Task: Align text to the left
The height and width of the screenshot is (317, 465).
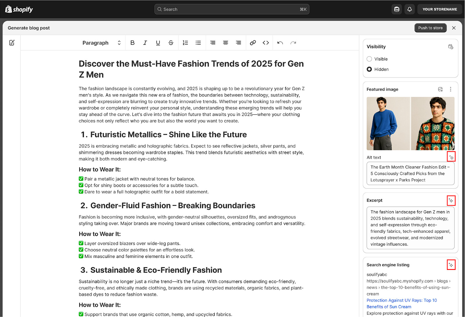Action: pyautogui.click(x=213, y=43)
